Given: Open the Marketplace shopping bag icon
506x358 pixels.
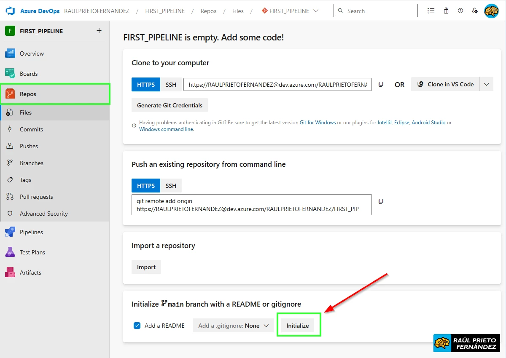Looking at the screenshot, I should (446, 11).
